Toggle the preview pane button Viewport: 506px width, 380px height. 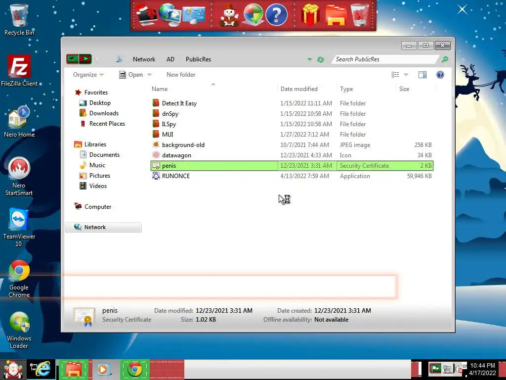(x=422, y=75)
